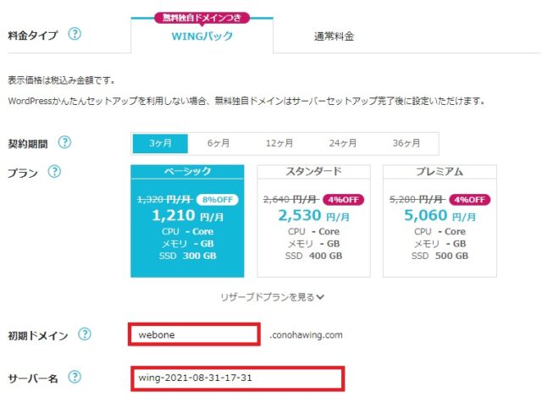The image size is (542, 403).
Task: Select the 36ヶ月 contract period
Action: (x=406, y=143)
